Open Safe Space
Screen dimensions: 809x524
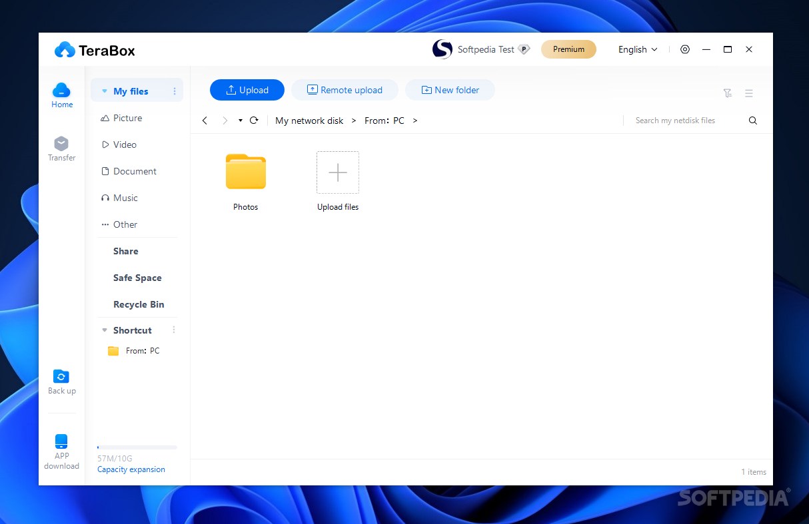coord(137,278)
